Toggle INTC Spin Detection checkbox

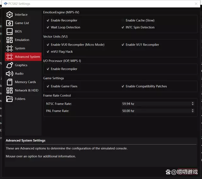pyautogui.click(x=123, y=27)
